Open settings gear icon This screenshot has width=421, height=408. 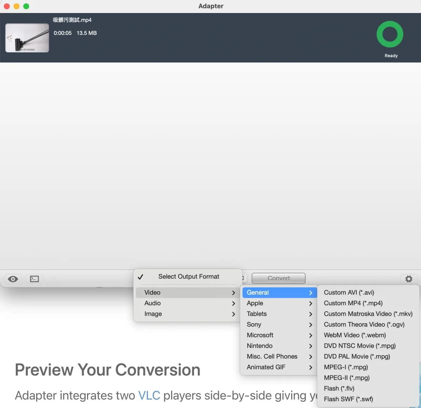[x=409, y=279]
